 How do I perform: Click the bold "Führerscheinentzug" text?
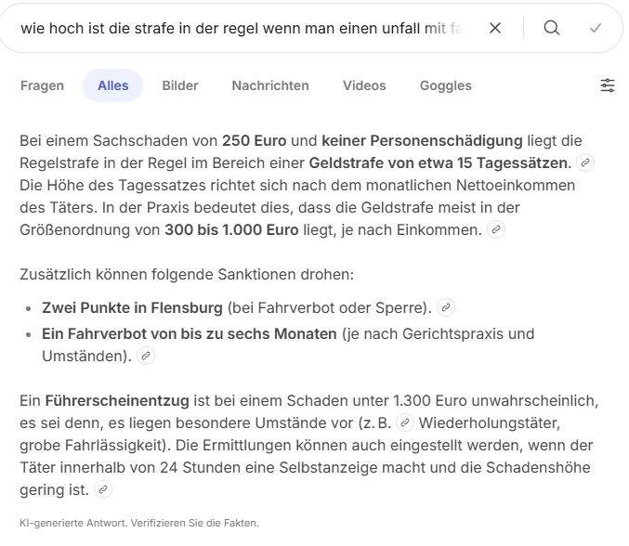tap(116, 400)
